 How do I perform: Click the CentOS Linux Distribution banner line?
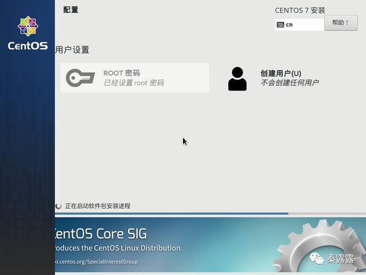(118, 248)
